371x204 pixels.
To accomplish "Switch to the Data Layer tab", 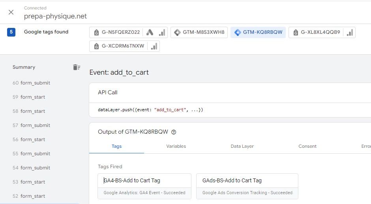I will (242, 146).
